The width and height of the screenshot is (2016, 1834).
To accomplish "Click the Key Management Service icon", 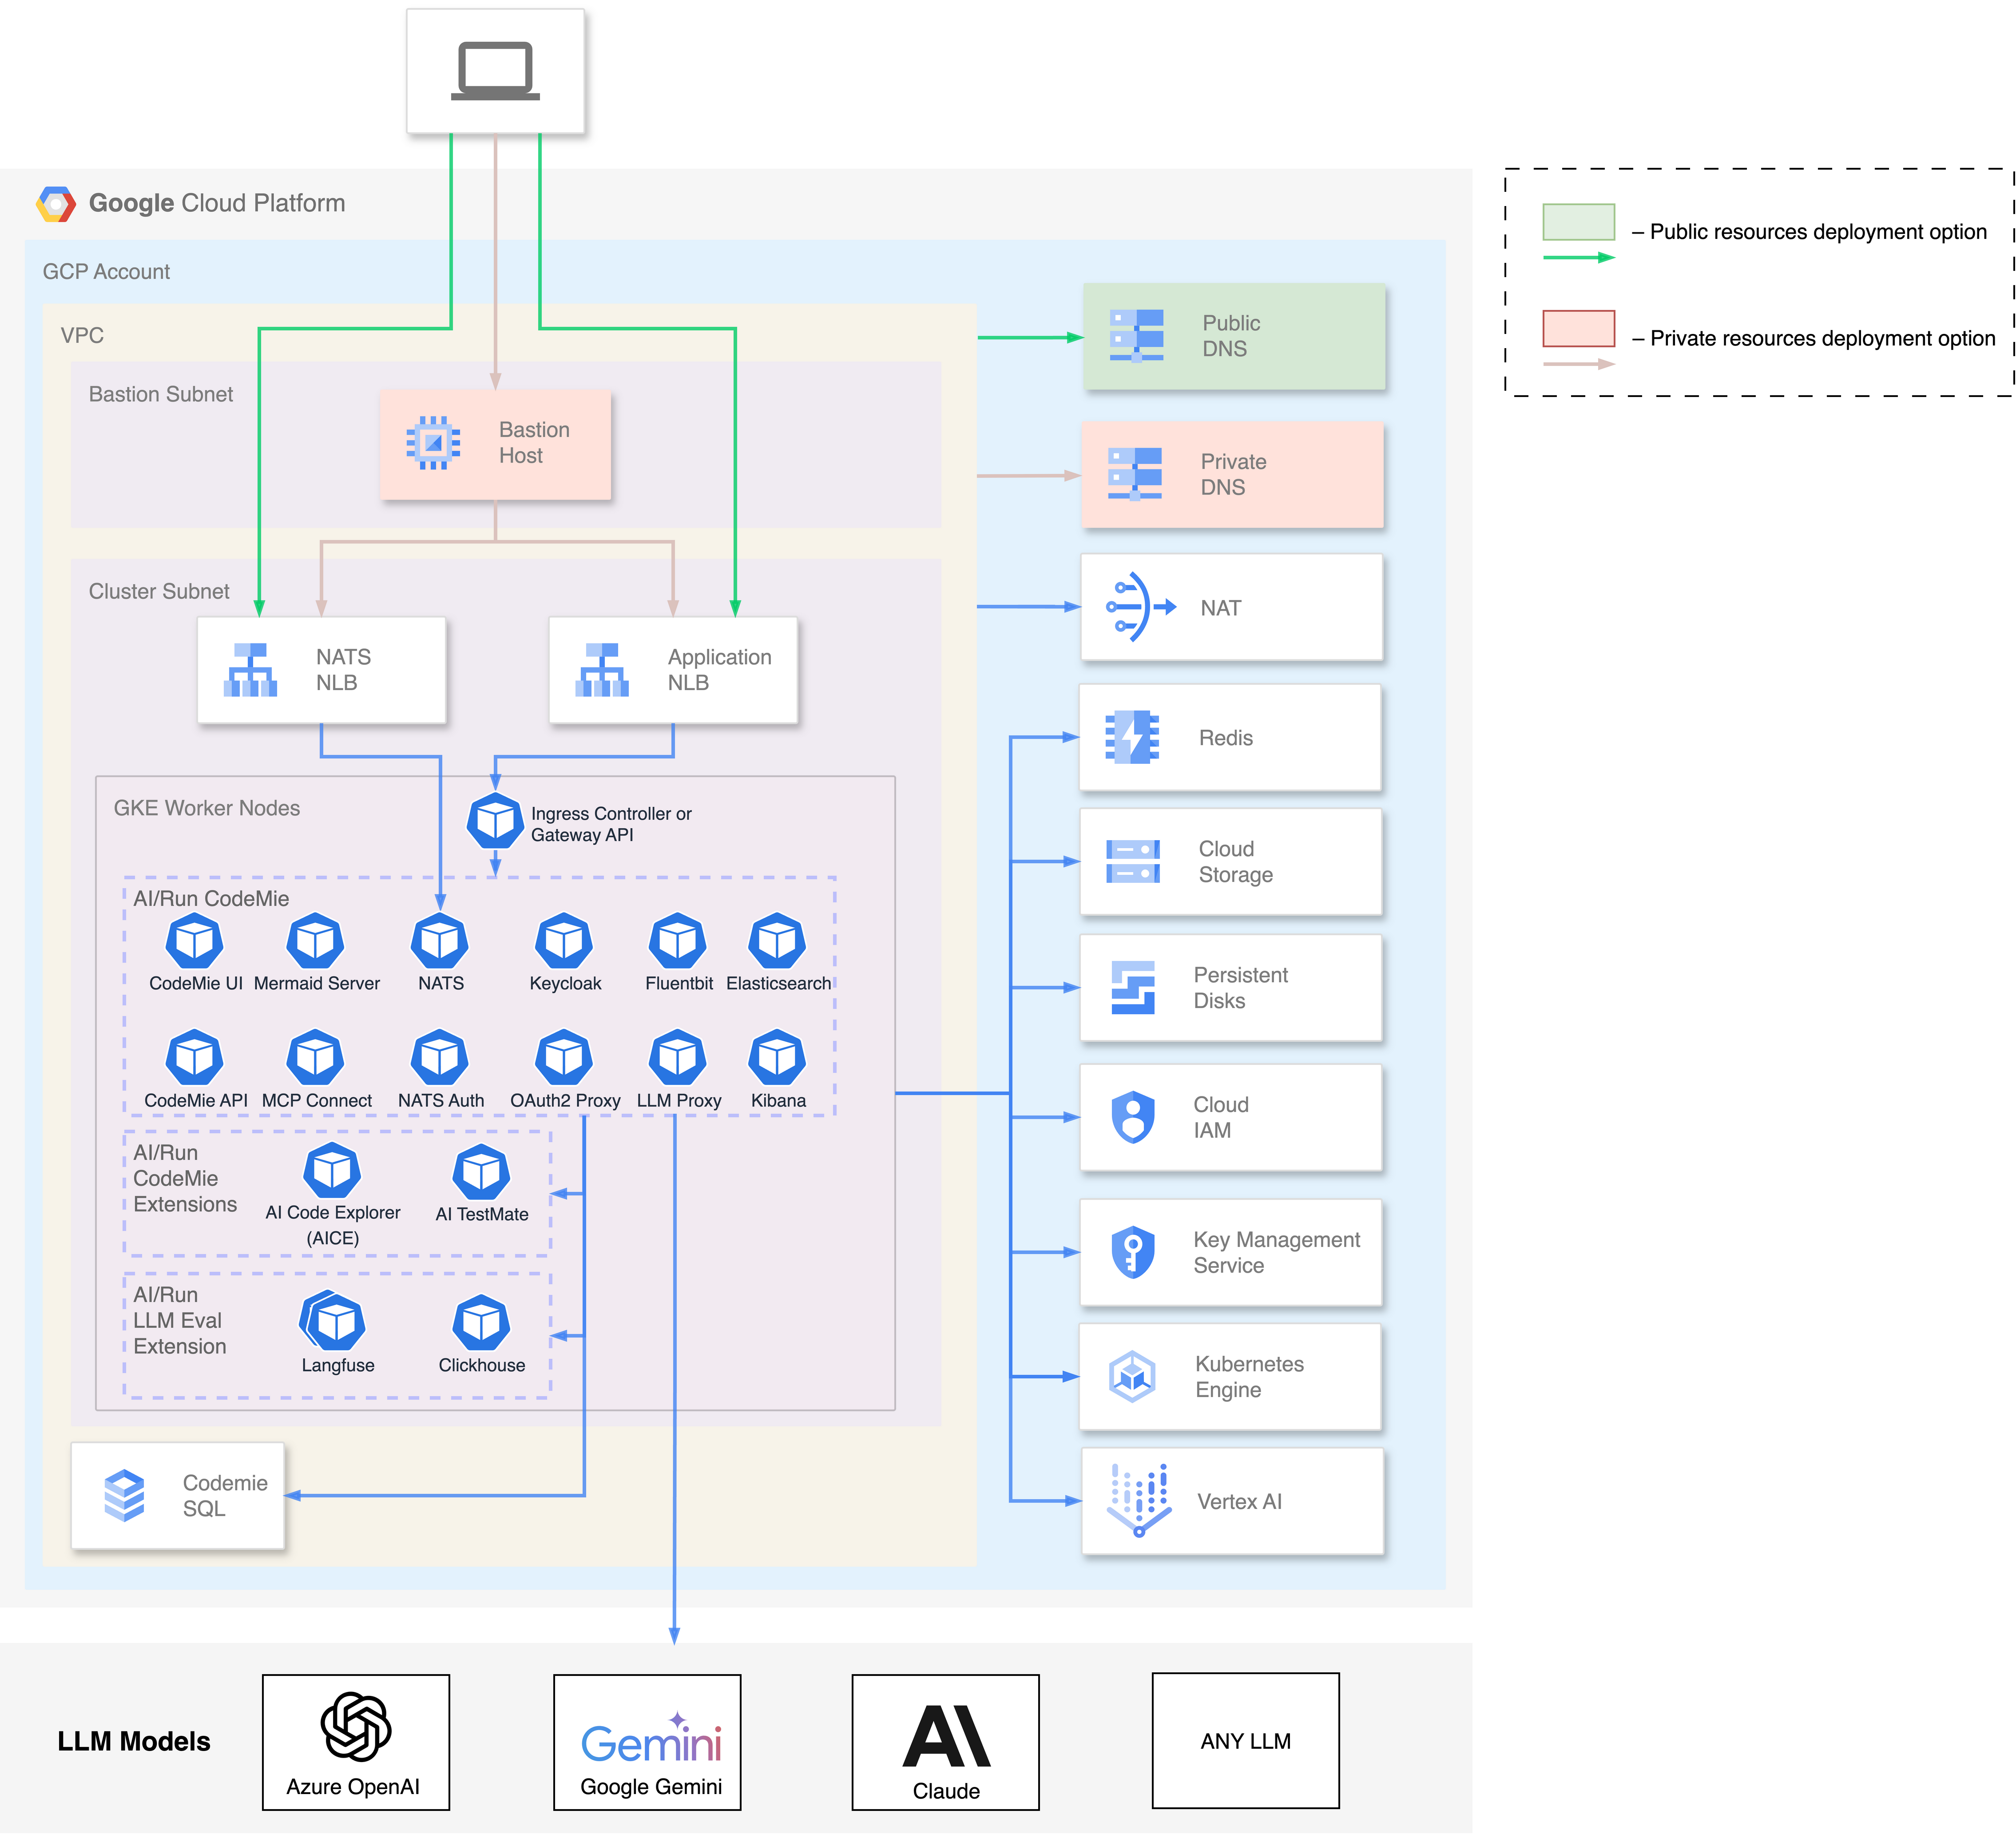I will point(1133,1252).
